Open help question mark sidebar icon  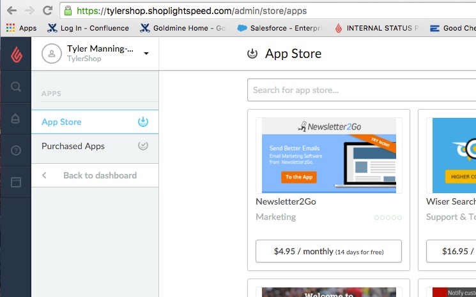click(16, 150)
